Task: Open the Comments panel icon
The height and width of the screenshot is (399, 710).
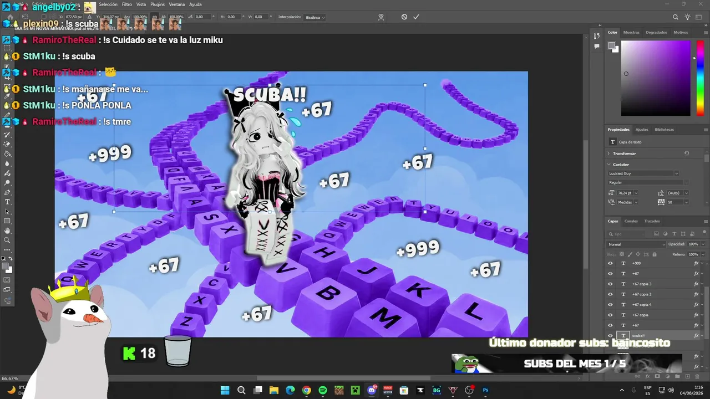Action: click(x=597, y=47)
